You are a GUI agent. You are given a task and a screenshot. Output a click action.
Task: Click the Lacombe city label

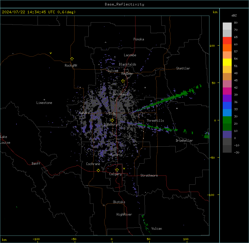coord(130,55)
